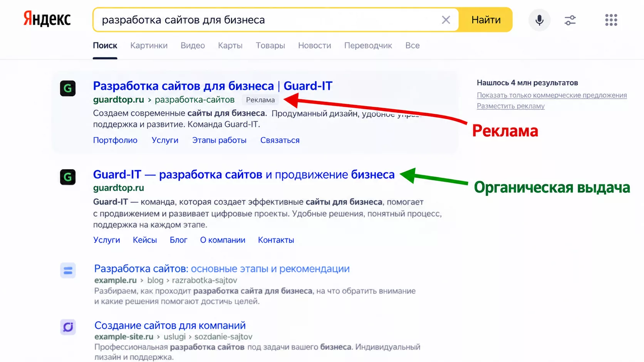
Task: Click the guardtop.ru URL in the ad
Action: click(118, 100)
